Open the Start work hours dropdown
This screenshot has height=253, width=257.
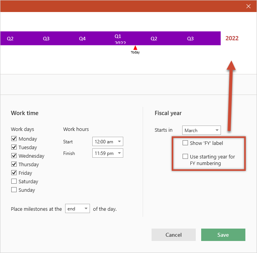tap(107, 142)
